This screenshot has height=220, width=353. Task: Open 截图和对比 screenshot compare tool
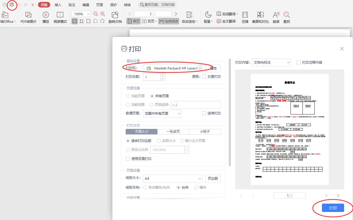click(x=260, y=17)
